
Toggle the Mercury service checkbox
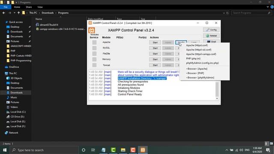(x=94, y=59)
